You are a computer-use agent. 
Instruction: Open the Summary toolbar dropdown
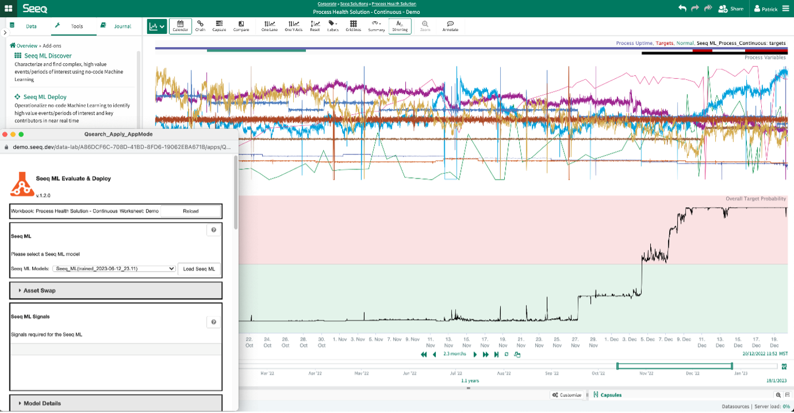point(376,26)
